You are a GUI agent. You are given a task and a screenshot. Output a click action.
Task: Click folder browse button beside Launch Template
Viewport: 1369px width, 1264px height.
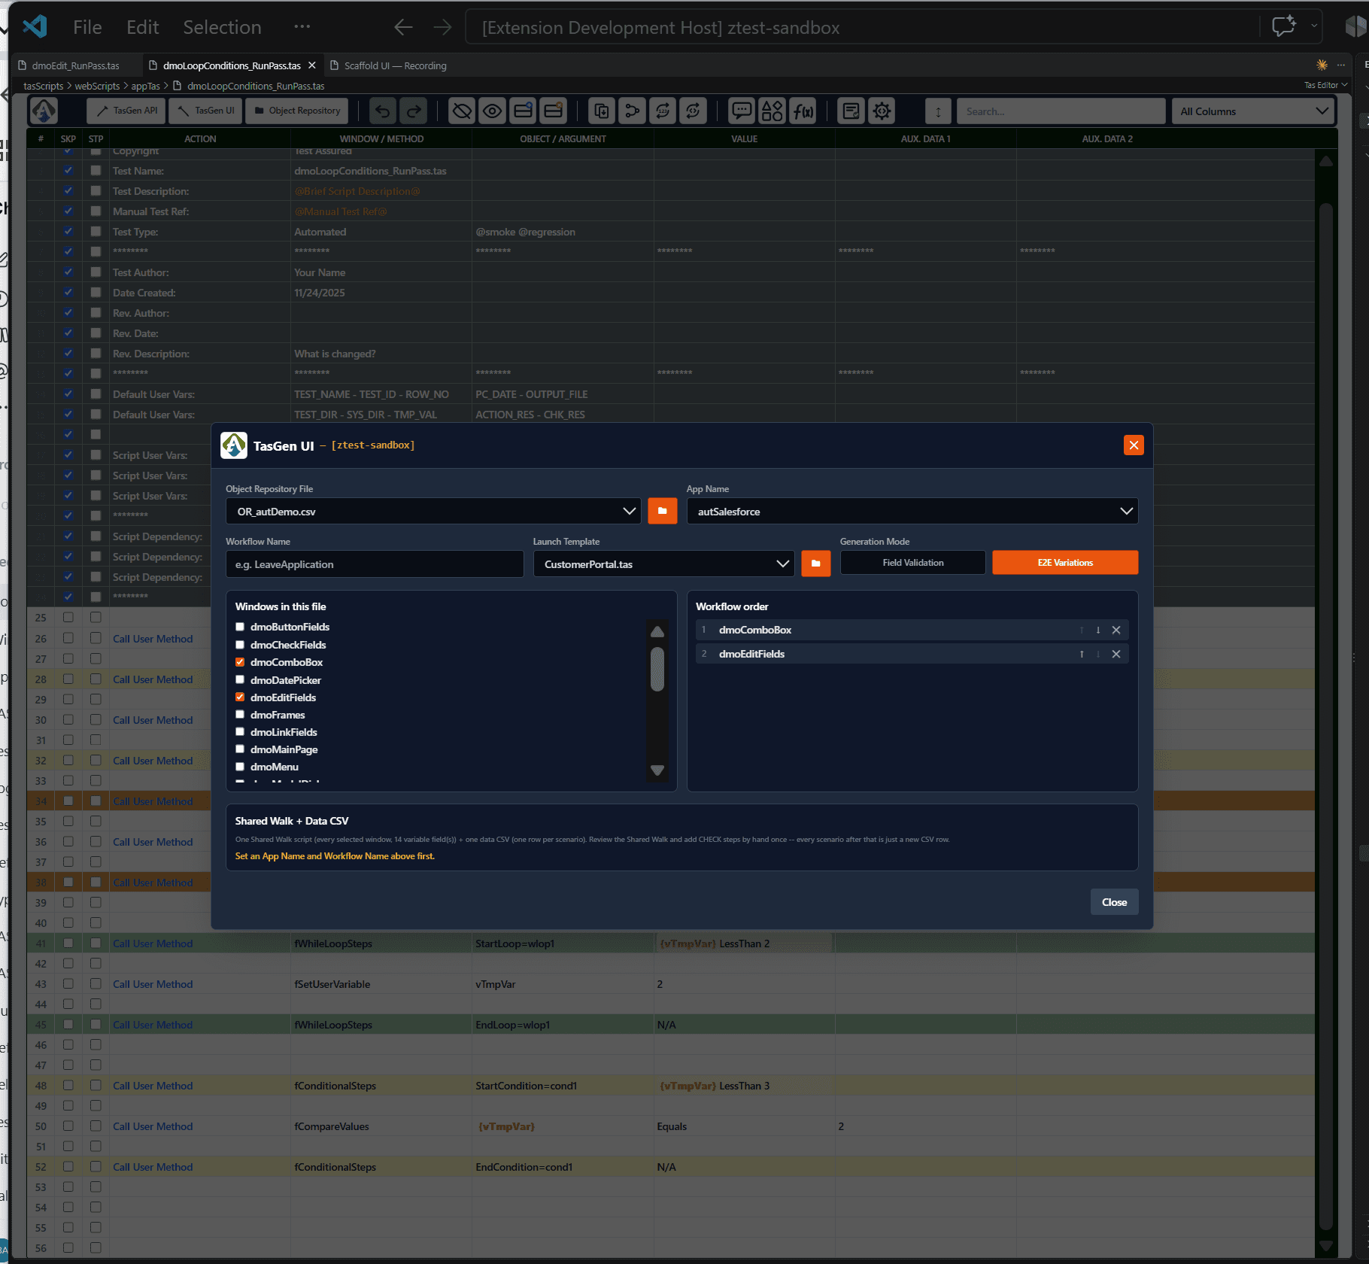[x=815, y=564]
